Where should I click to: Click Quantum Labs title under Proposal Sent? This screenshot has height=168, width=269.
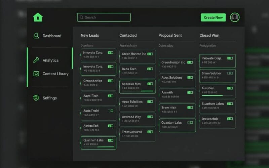tap(171, 123)
